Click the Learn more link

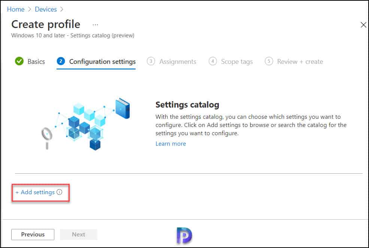170,143
